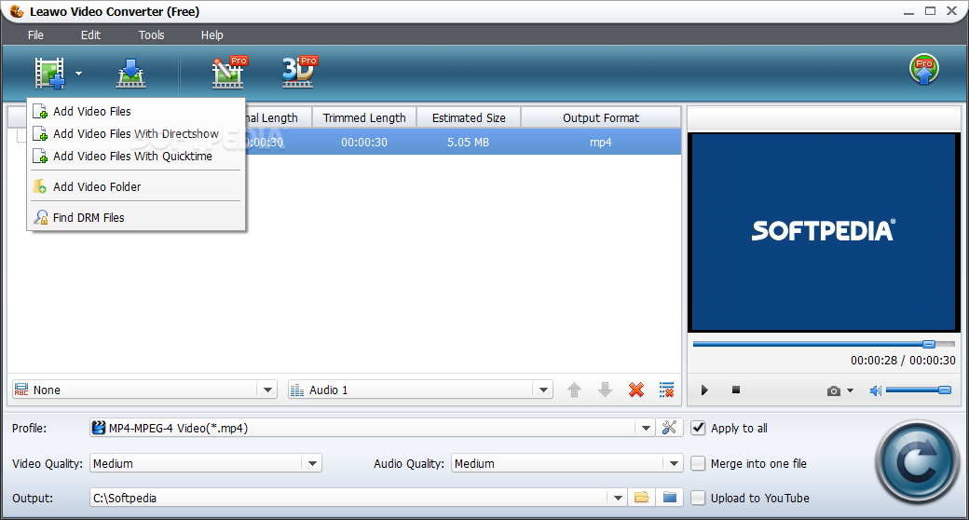This screenshot has height=520, width=969.
Task: Remove selected file with red X icon
Action: [635, 390]
